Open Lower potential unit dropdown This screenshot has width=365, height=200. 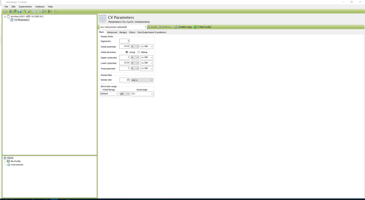click(x=135, y=63)
